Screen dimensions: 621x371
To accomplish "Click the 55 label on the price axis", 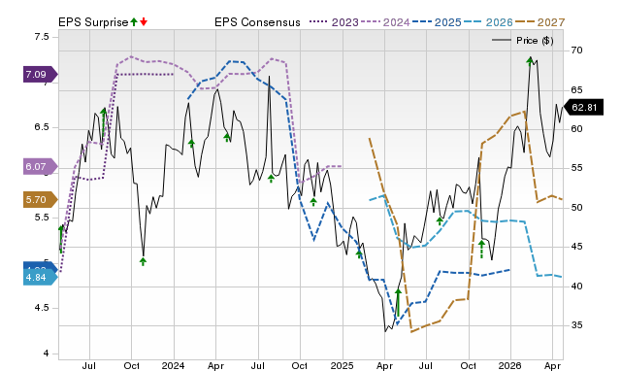I will [576, 168].
